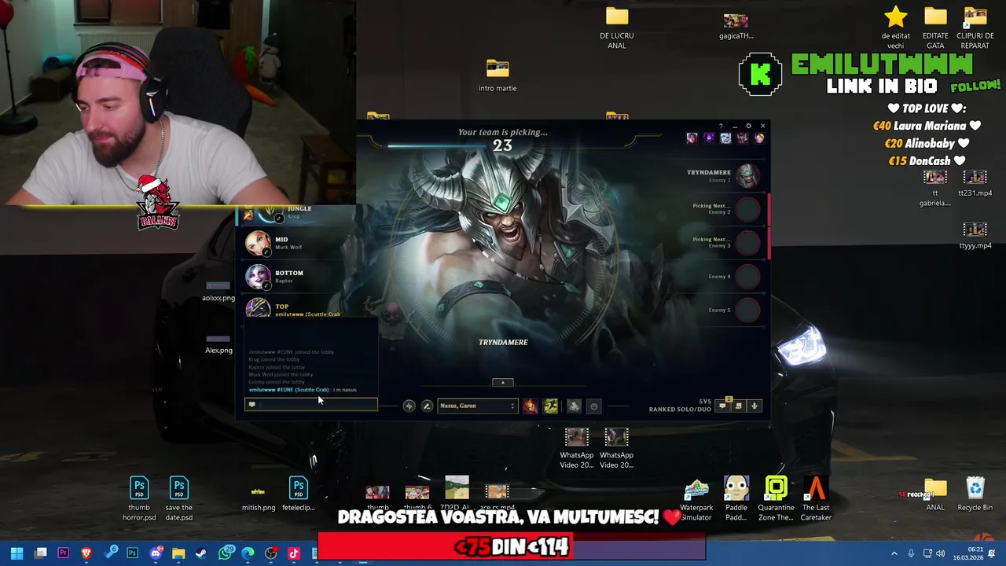Image resolution: width=1006 pixels, height=566 pixels.
Task: Open League client help question mark
Action: coord(721,126)
